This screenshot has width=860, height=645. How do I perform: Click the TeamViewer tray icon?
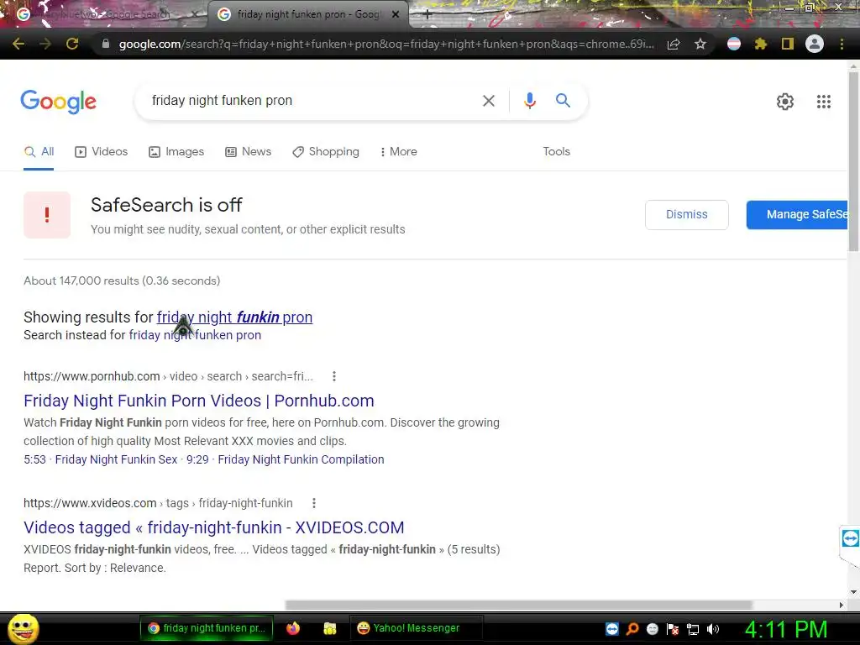[612, 629]
